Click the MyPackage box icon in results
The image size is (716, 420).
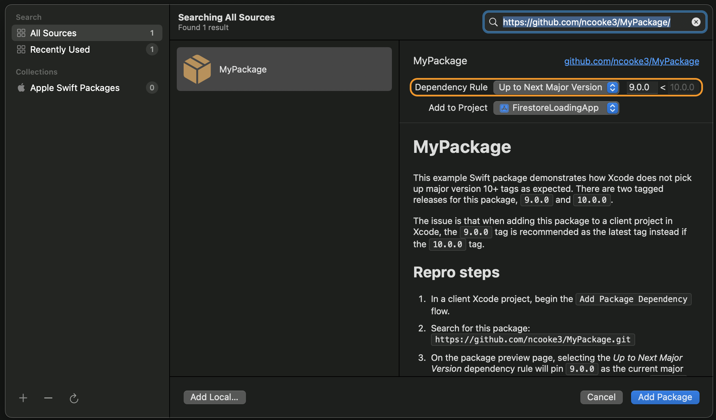pos(197,69)
